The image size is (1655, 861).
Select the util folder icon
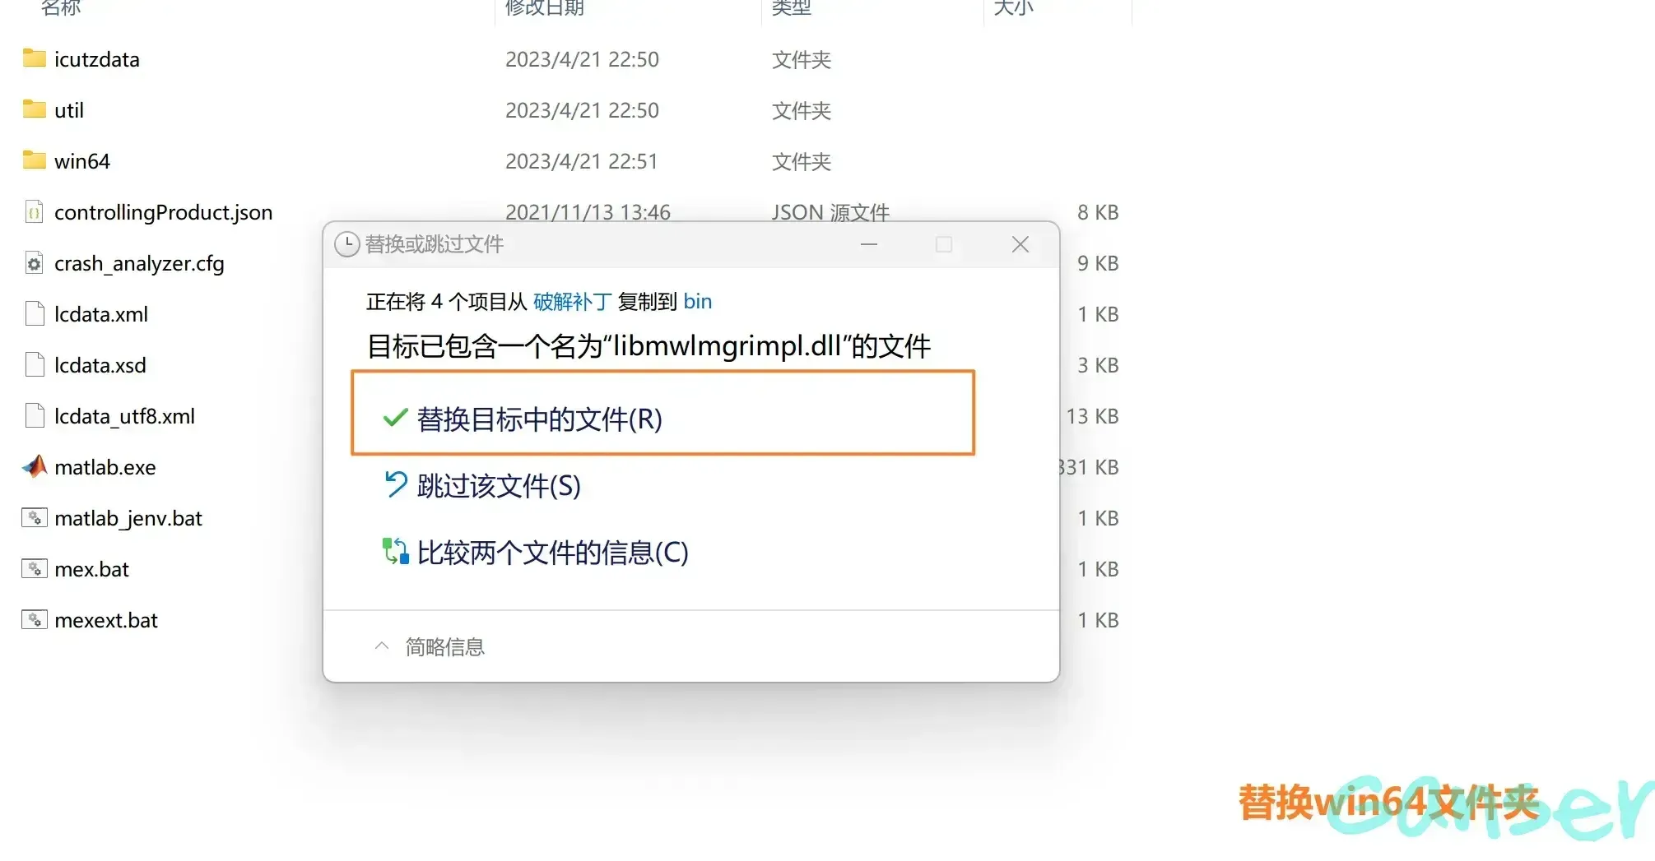[x=34, y=109]
